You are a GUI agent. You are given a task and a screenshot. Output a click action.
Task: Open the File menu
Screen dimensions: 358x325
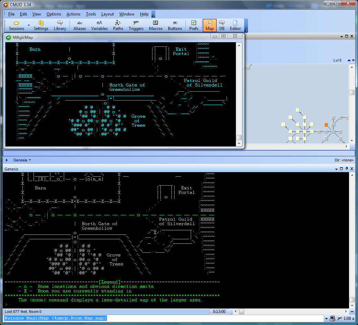click(x=11, y=14)
